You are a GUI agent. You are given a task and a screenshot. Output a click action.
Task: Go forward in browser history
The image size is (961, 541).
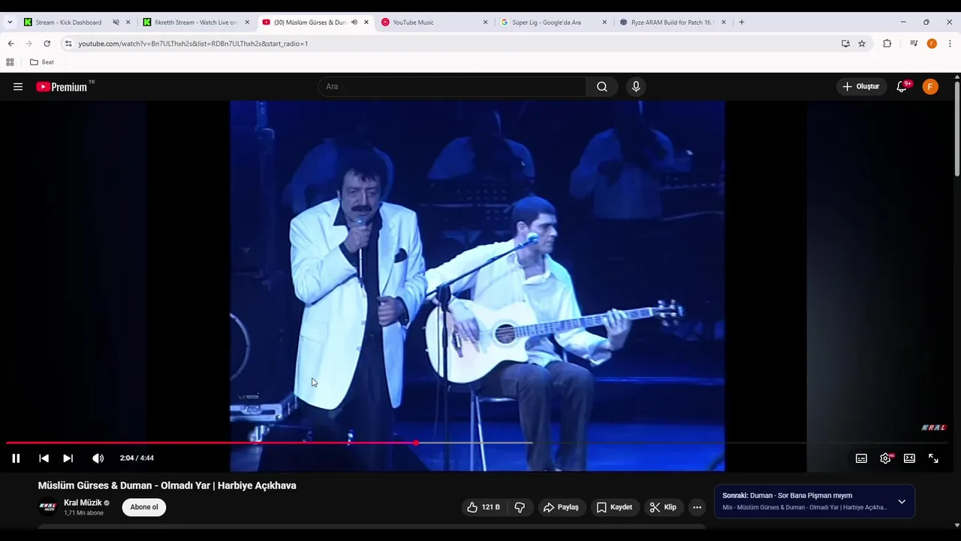29,44
